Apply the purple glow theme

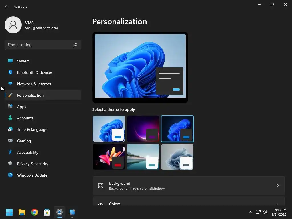pos(143,129)
